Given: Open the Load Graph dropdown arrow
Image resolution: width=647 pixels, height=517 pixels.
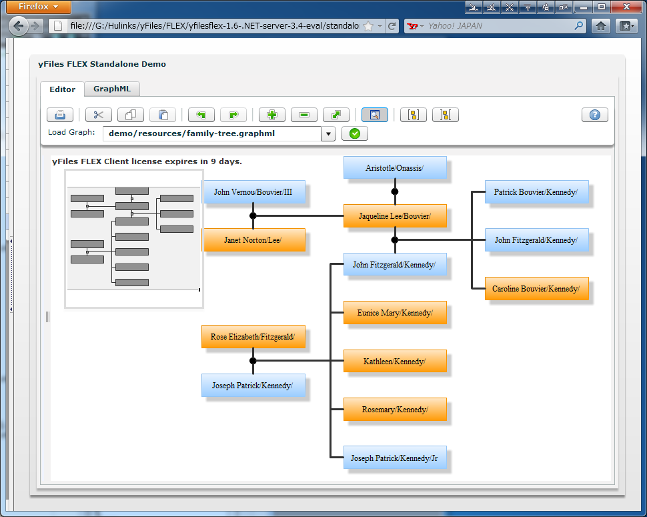Looking at the screenshot, I should click(328, 133).
